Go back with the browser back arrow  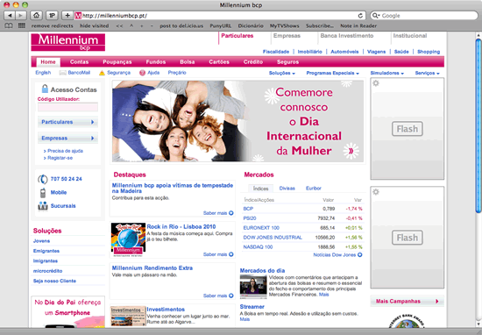(x=10, y=15)
